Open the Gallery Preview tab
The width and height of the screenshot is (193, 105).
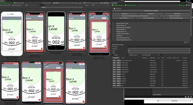[118, 5]
